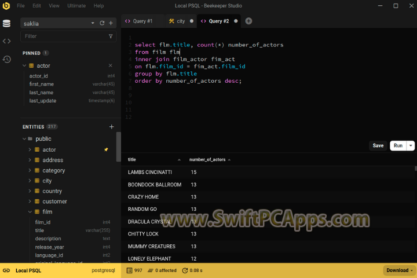Screen dimensions: 417x278
Task: Close city tab via its unsaved dot
Action: click(x=192, y=21)
